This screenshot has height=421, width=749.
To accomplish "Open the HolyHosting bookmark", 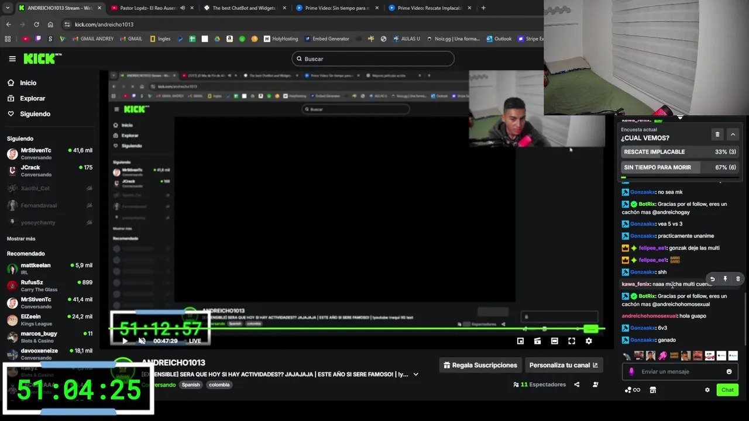I will (x=281, y=39).
